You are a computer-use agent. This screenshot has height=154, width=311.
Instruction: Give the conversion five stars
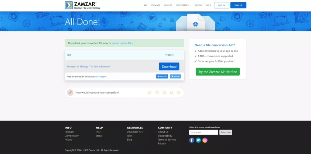(179, 92)
